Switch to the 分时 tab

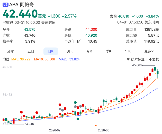[x=10, y=51]
